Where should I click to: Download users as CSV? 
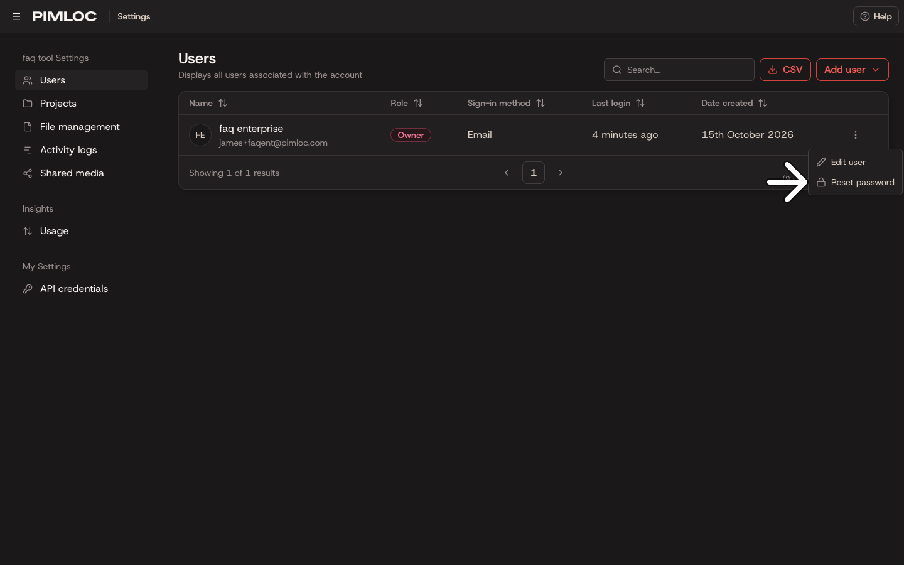click(785, 70)
